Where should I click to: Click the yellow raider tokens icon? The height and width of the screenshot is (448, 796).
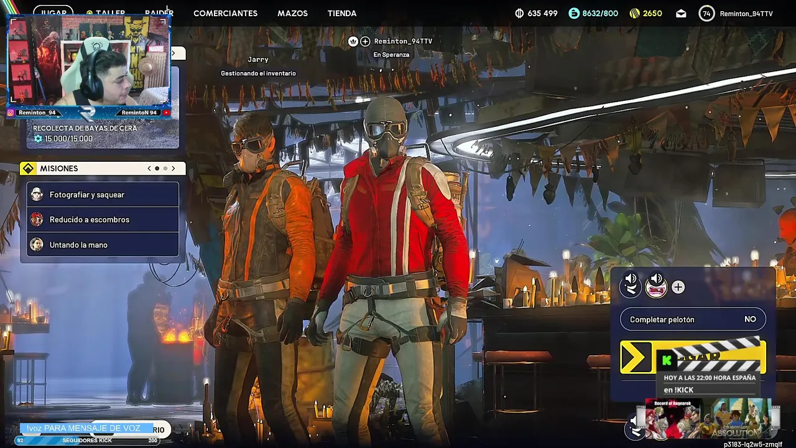pyautogui.click(x=634, y=13)
